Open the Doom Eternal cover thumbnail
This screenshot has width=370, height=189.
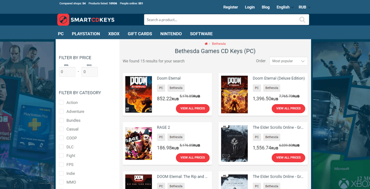[x=139, y=94]
